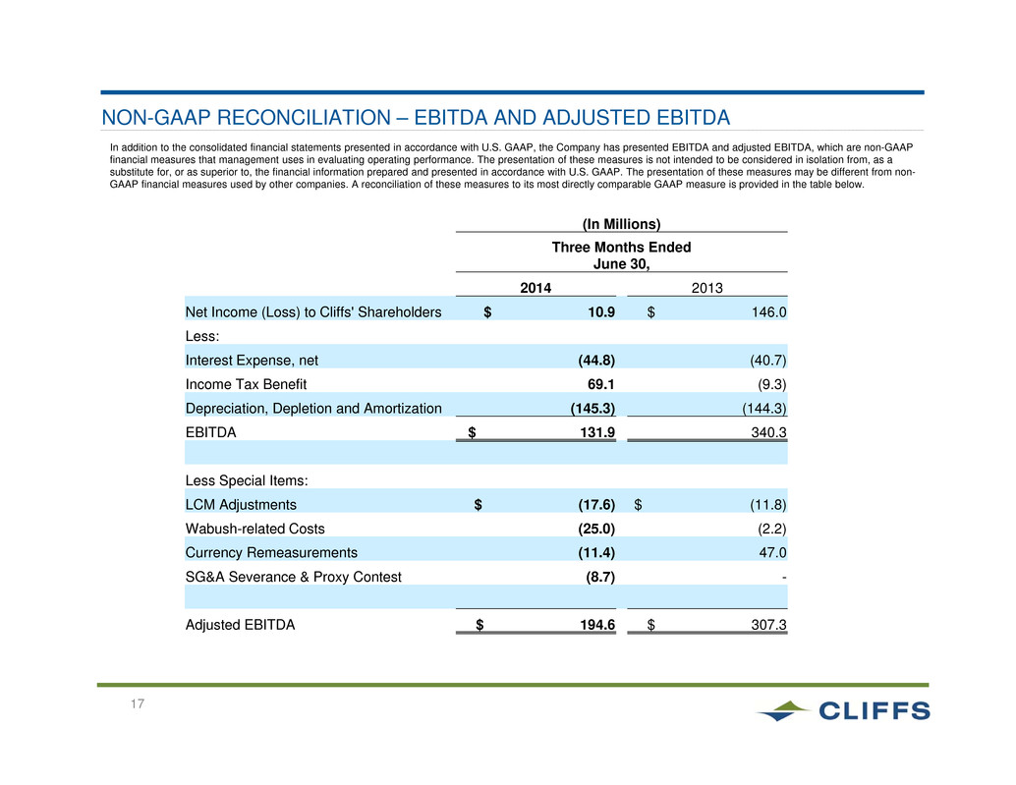
Task: Click LCM value (11.8)
Action: point(767,505)
